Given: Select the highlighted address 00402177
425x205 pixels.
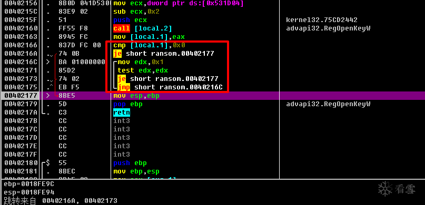Looking at the screenshot, I should [x=21, y=96].
